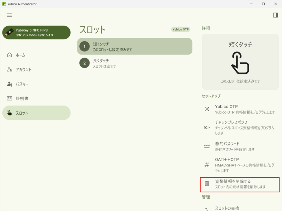Minimize the Yubico Authenticator window
The height and width of the screenshot is (211, 282).
251,4
